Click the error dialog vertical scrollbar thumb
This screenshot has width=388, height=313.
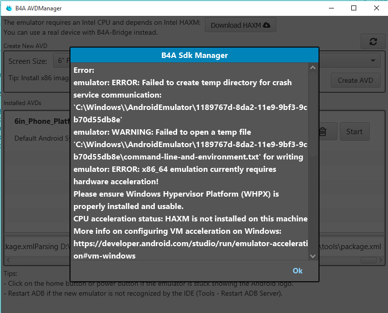[x=313, y=114]
